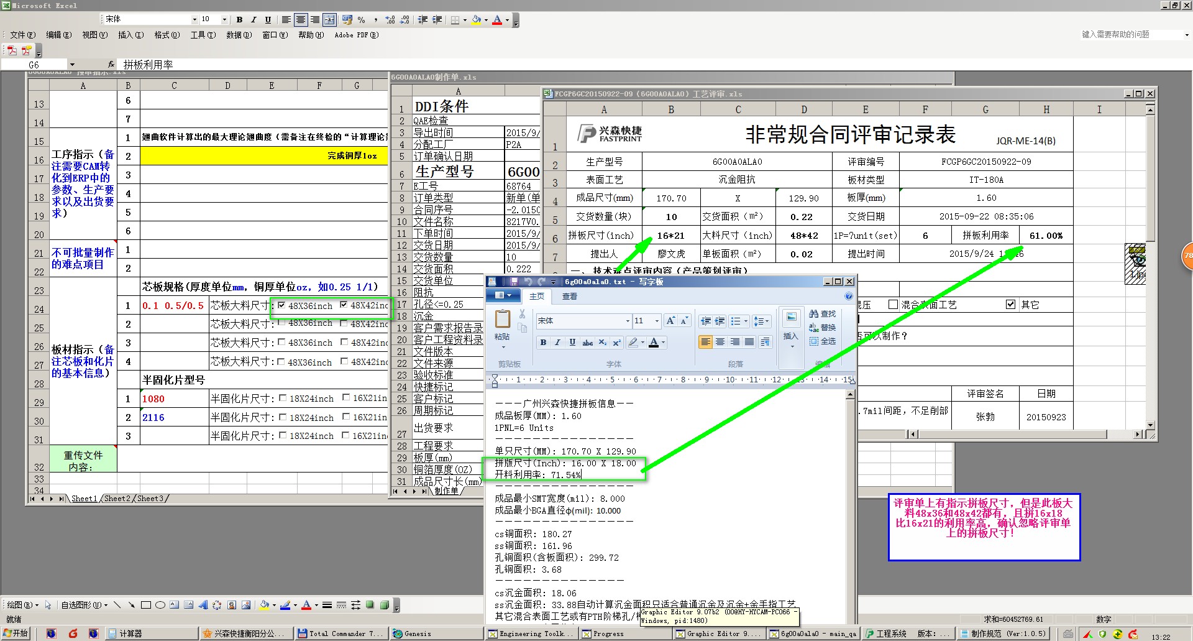Click the 3-D style drawing icon

pos(384,604)
